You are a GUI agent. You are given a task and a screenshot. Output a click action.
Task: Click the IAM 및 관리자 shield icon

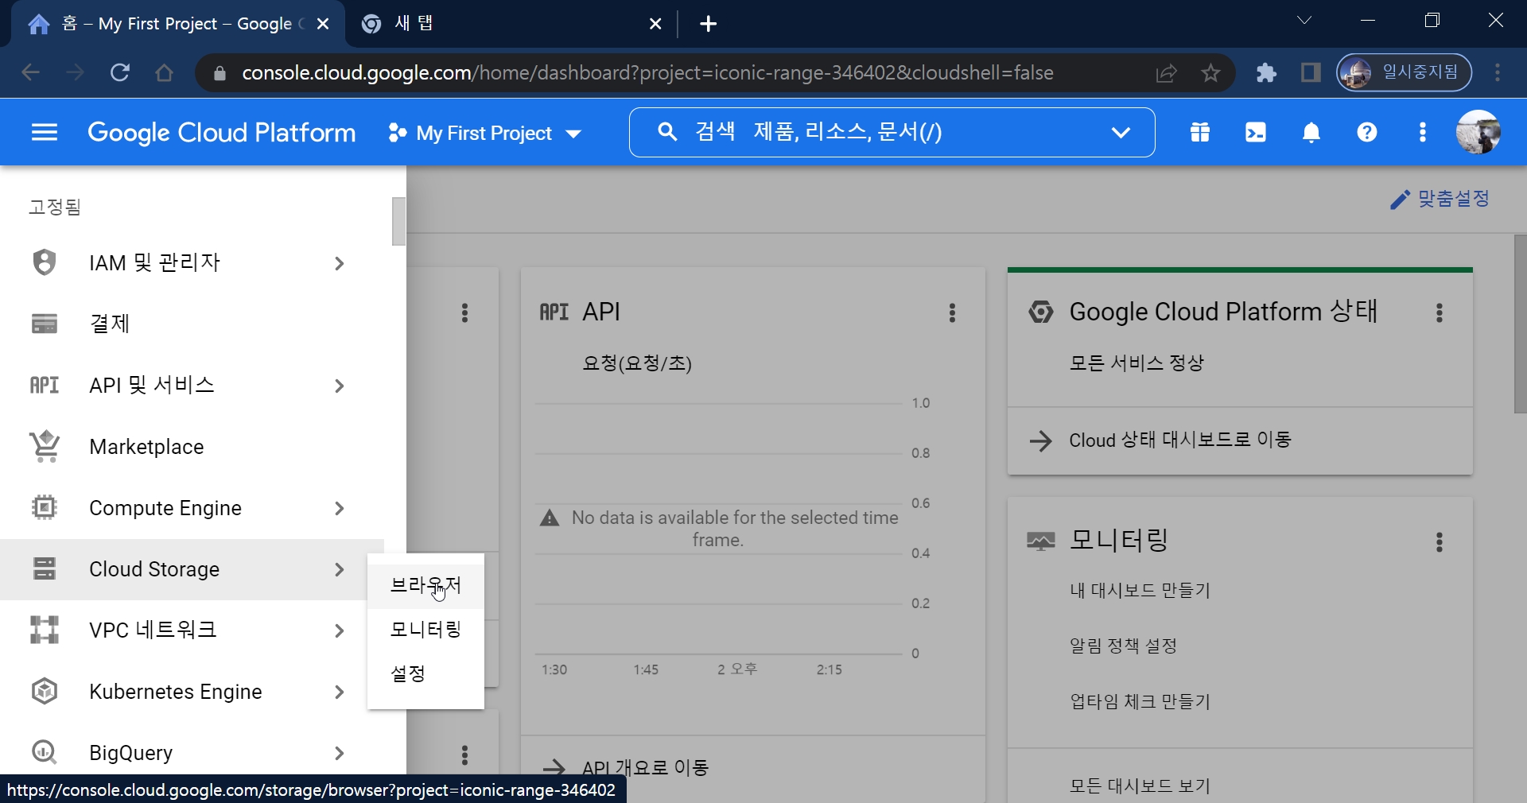pyautogui.click(x=44, y=262)
